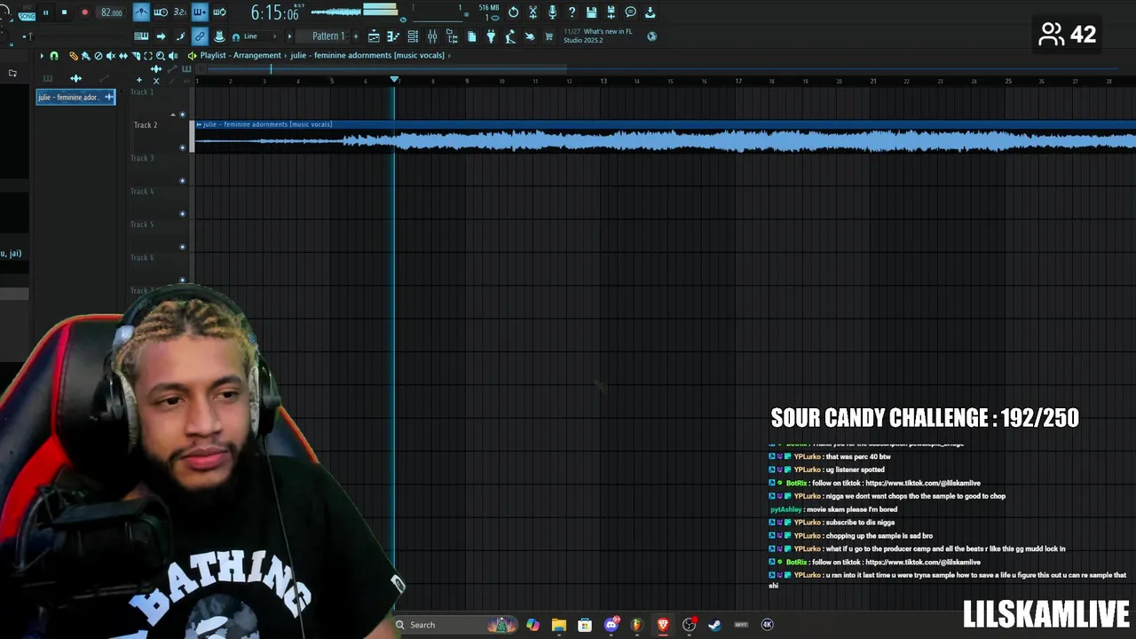The image size is (1136, 639).
Task: Click the tempo field showing 82.000
Action: pyautogui.click(x=112, y=12)
